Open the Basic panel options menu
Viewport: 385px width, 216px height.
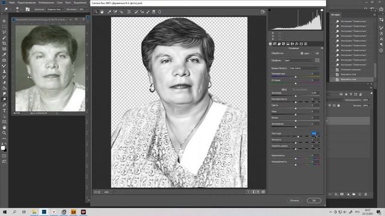coord(322,48)
